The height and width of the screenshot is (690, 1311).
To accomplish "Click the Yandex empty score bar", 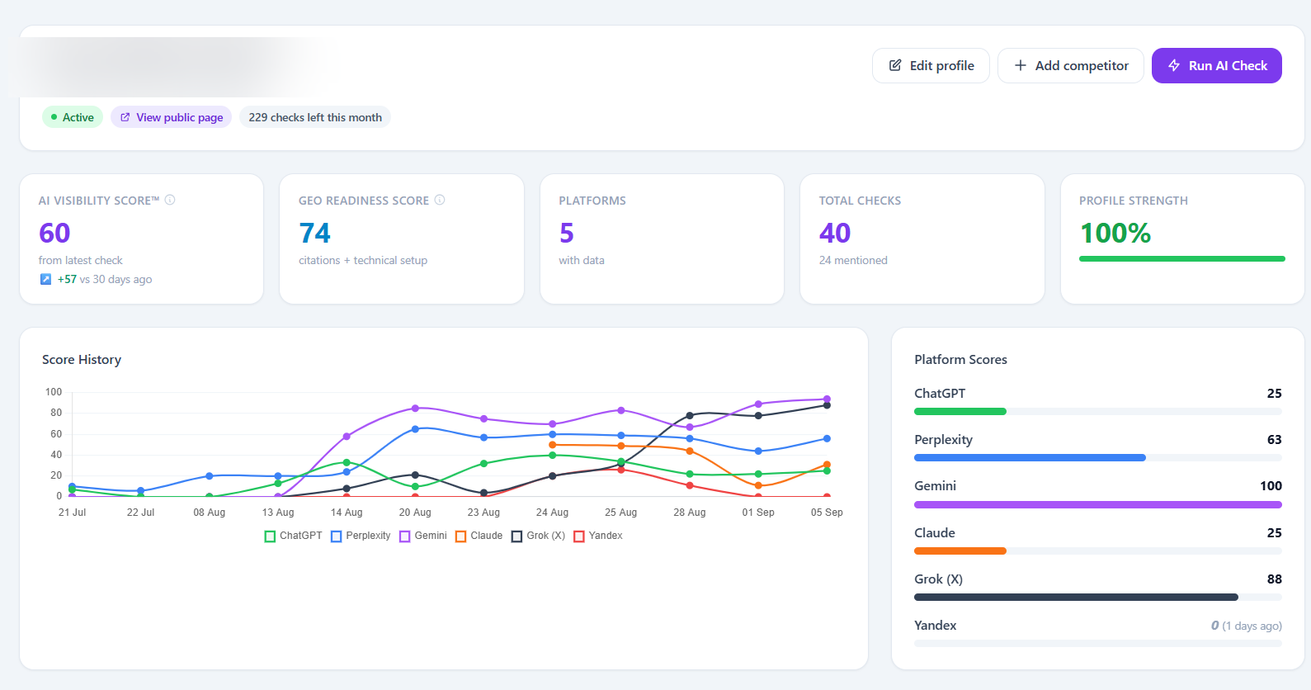I will 1098,643.
